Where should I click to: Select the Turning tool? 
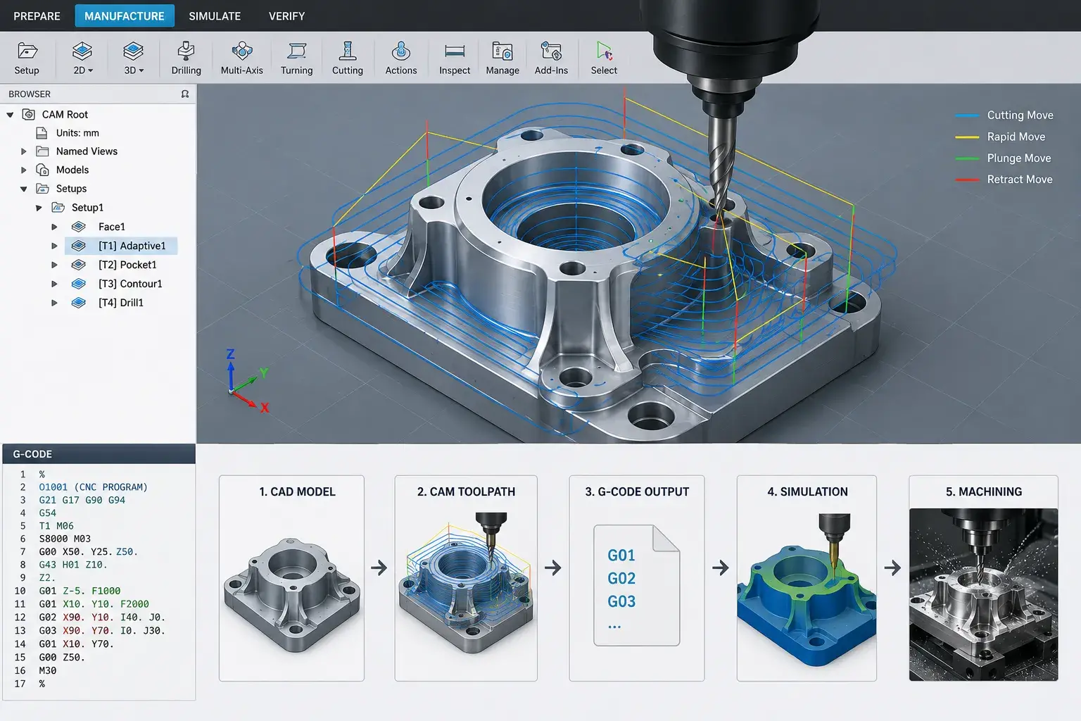[x=296, y=58]
